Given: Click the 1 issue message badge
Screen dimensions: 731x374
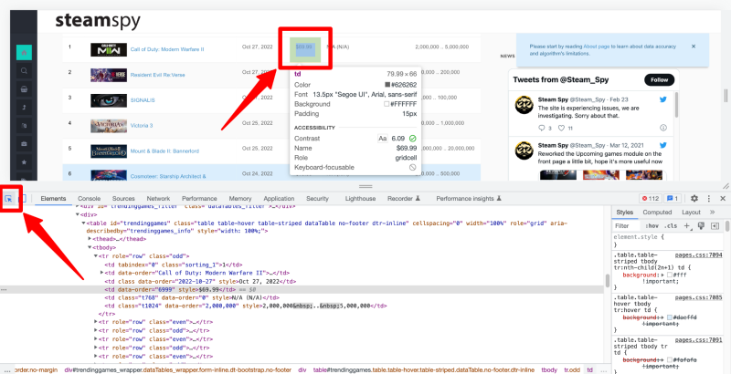Looking at the screenshot, I should click(x=673, y=199).
